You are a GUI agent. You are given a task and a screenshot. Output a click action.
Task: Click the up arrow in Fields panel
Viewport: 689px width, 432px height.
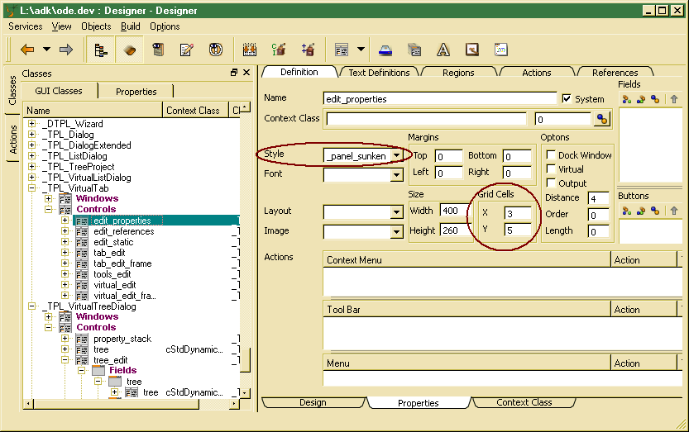[674, 99]
